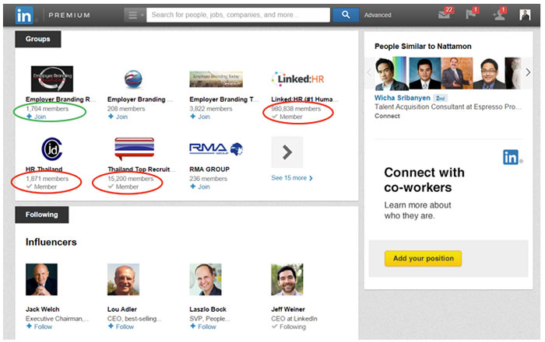This screenshot has height=342, width=545.
Task: Open the add connections invitations icon
Action: [499, 14]
